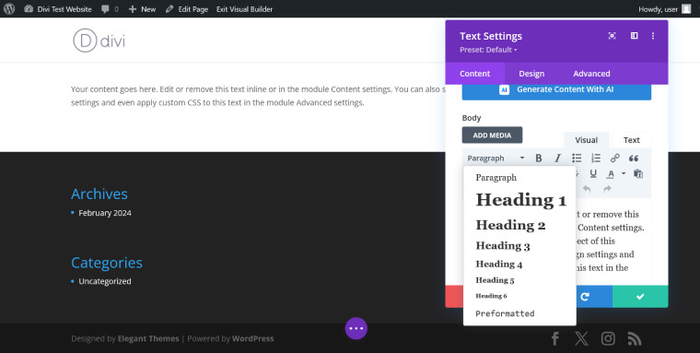Image resolution: width=700 pixels, height=353 pixels.
Task: Switch editor to Visual mode tab
Action: click(586, 140)
